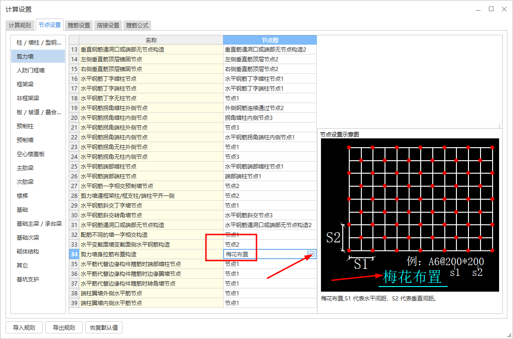Click the 导出规则 button

(x=64, y=327)
